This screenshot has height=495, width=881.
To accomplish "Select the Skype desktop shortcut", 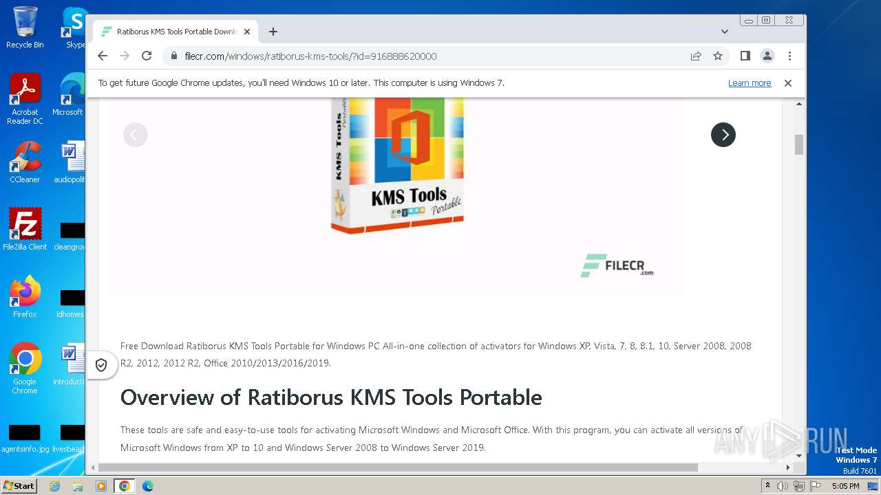I will pyautogui.click(x=74, y=27).
